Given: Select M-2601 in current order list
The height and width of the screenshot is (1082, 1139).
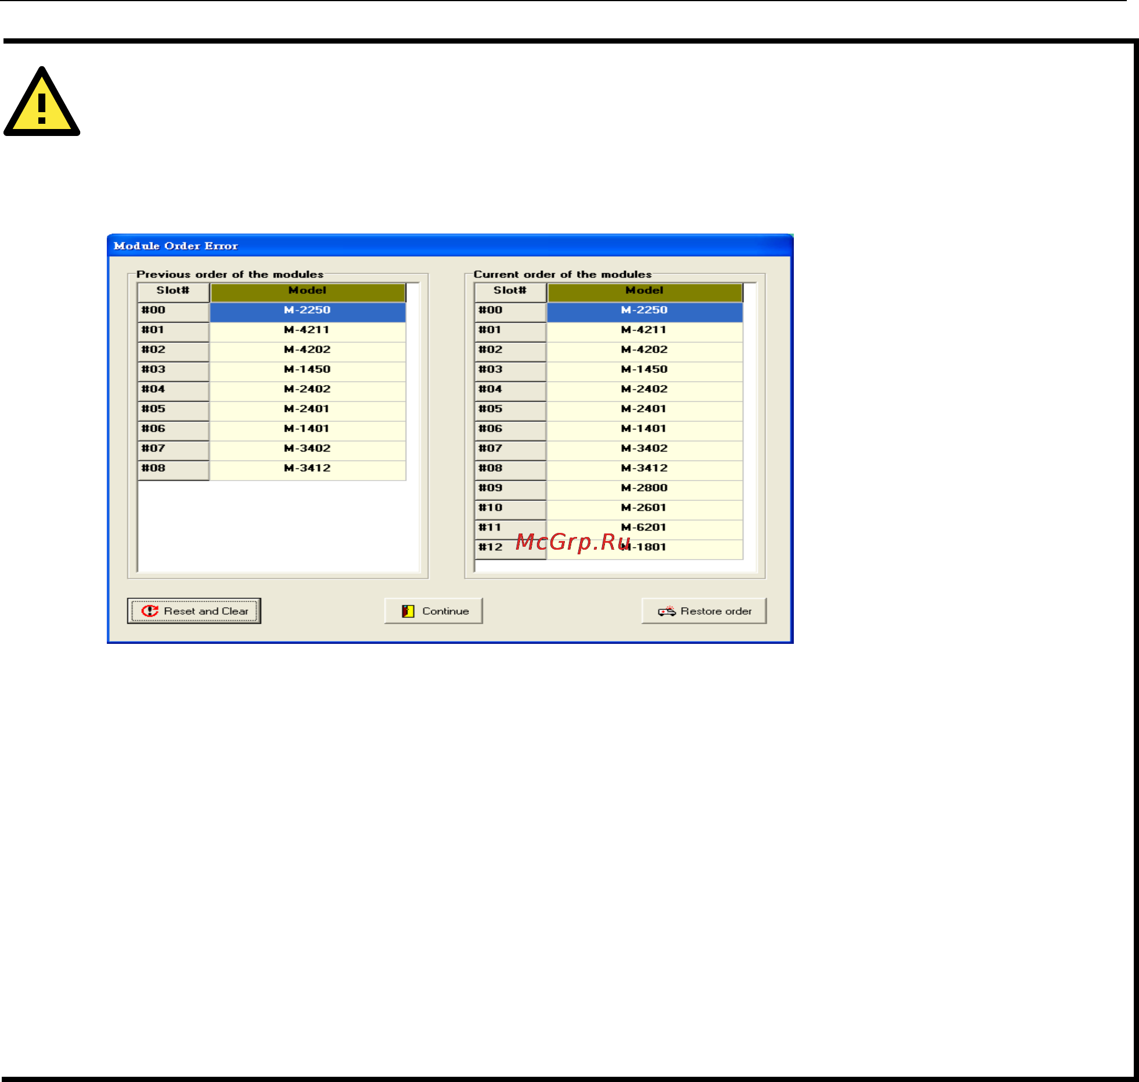Looking at the screenshot, I should point(644,510).
